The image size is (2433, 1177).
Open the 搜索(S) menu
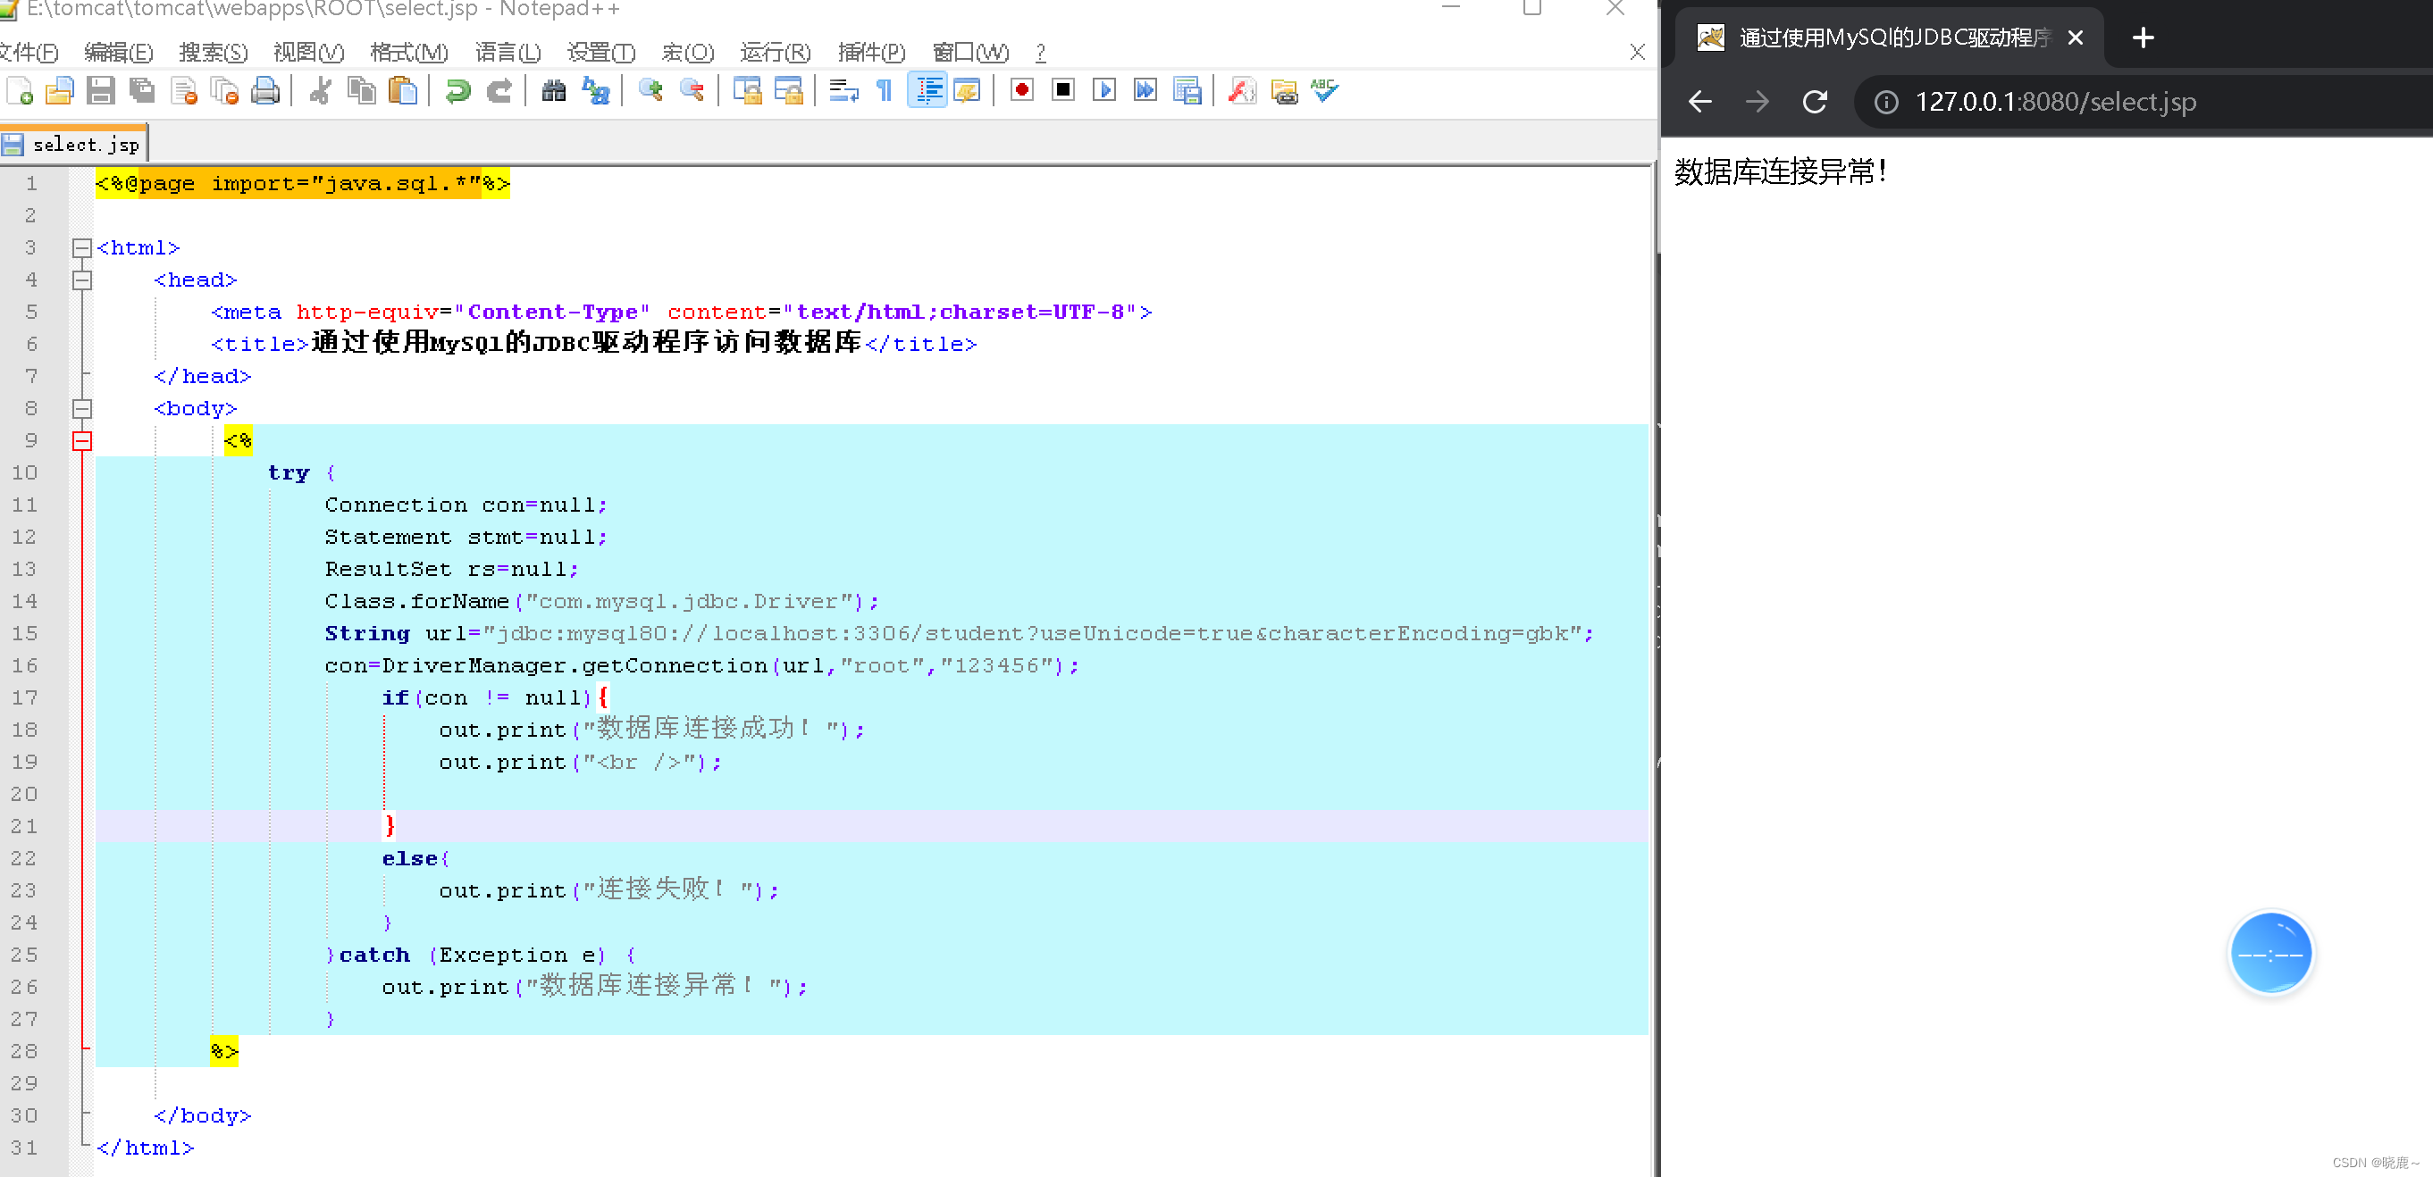(213, 52)
